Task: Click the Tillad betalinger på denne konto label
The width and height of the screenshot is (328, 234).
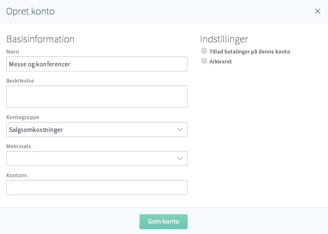Action: (x=250, y=52)
